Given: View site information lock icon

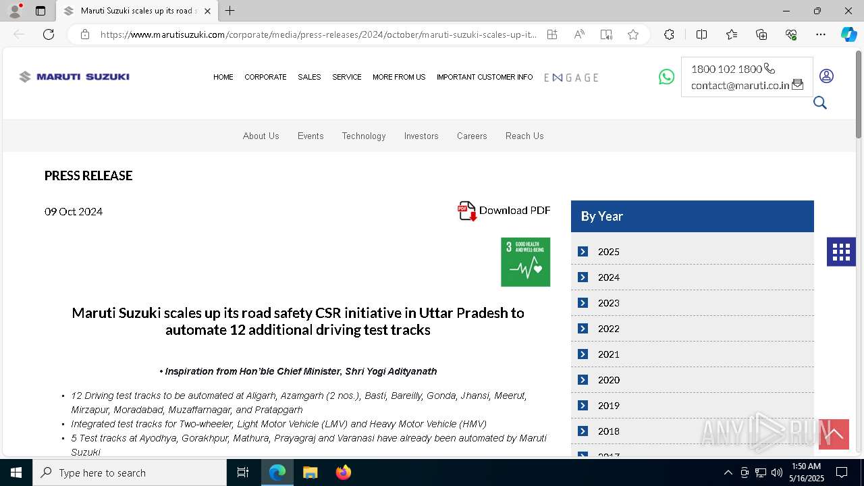Looking at the screenshot, I should click(85, 34).
